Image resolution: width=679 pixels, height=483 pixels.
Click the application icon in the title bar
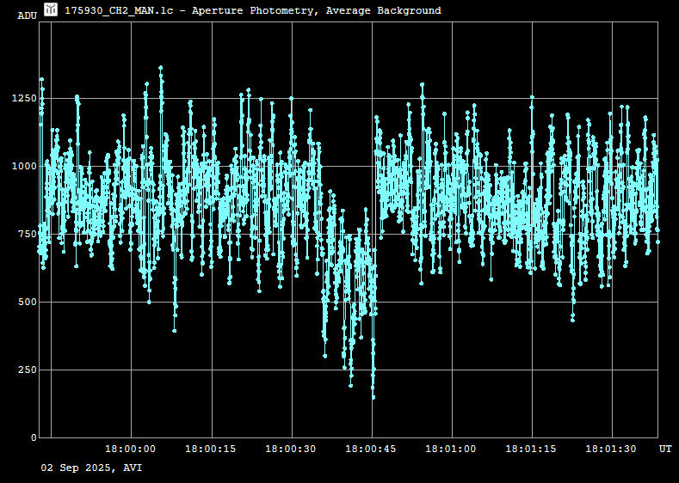[52, 9]
